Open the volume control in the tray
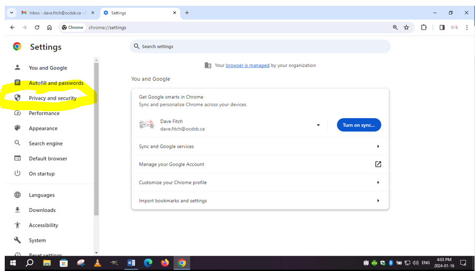Image resolution: width=475 pixels, height=271 pixels. point(416,263)
